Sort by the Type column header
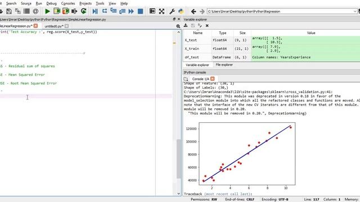Viewport: 360px width, 202px height. pos(223,33)
